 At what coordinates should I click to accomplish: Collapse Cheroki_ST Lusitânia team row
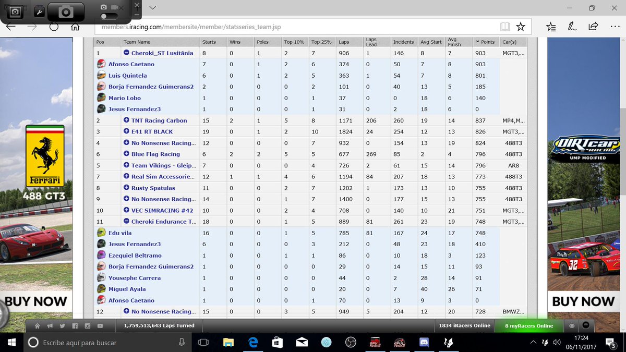pos(126,53)
